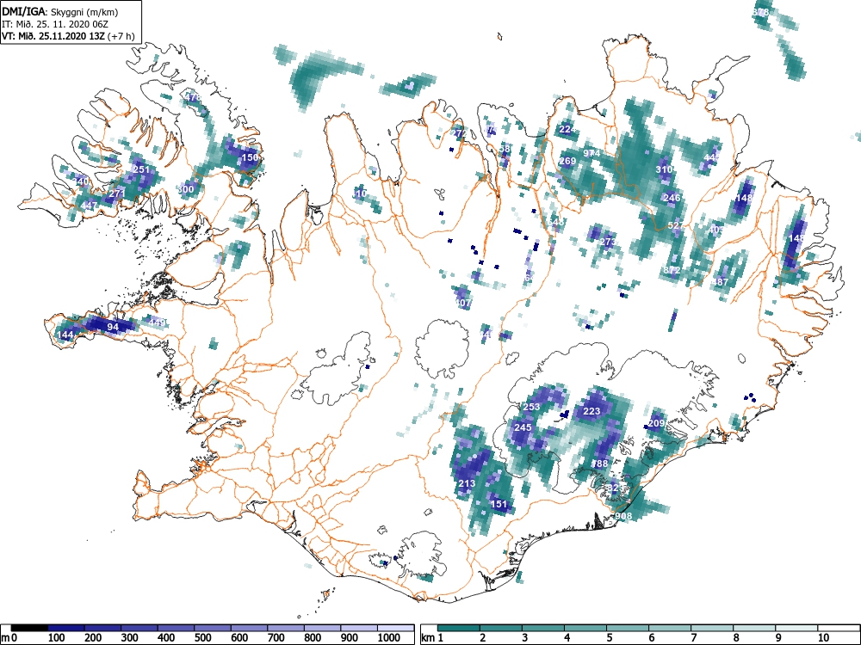This screenshot has height=645, width=861.
Task: Click the '872' visibility value
Action: 672,270
